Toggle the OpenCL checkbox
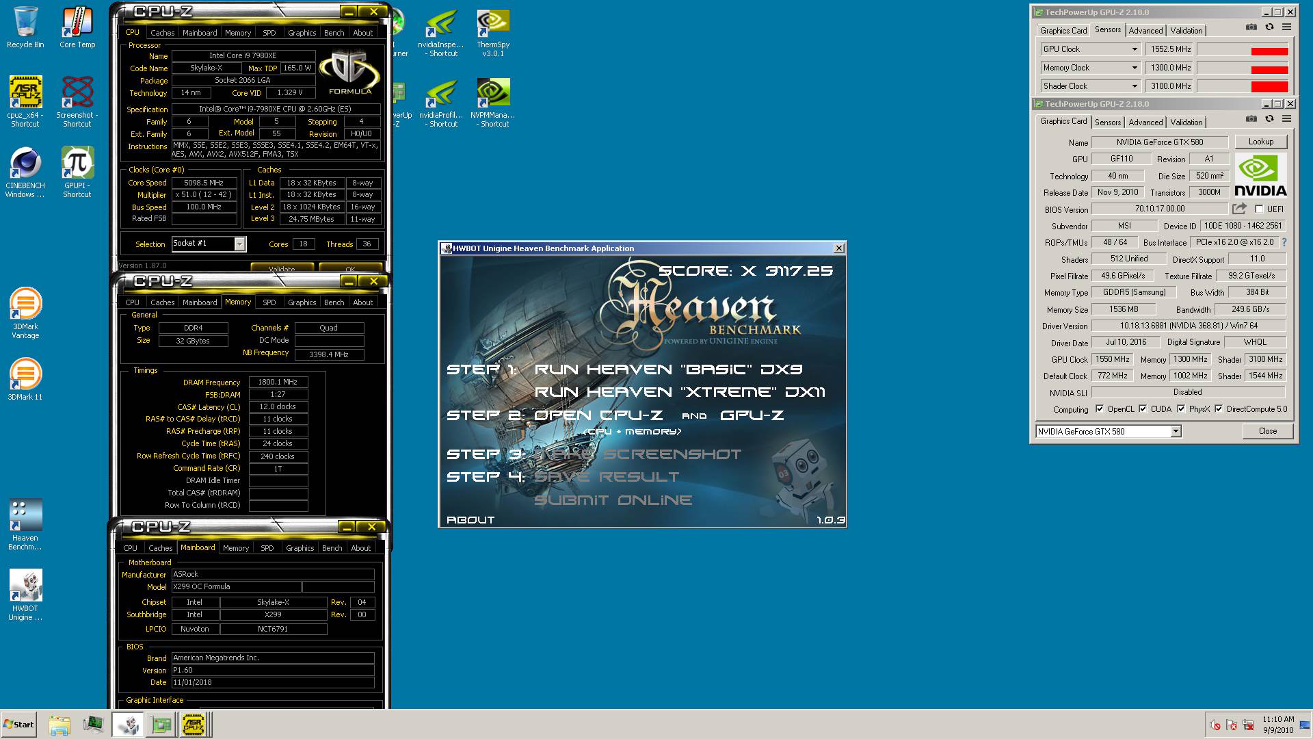The height and width of the screenshot is (739, 1313). click(x=1100, y=409)
